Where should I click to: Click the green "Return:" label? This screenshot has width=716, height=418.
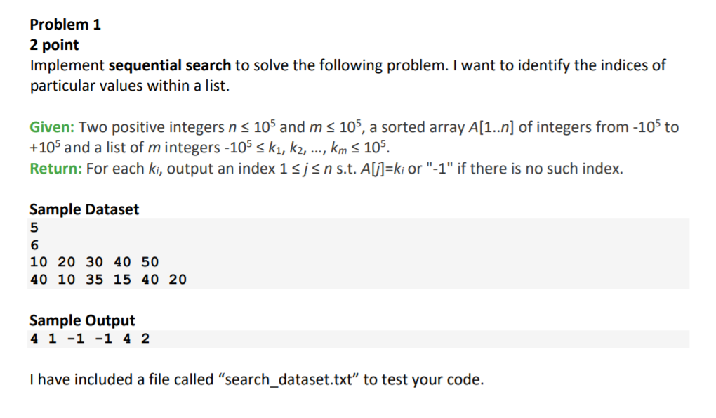point(55,169)
